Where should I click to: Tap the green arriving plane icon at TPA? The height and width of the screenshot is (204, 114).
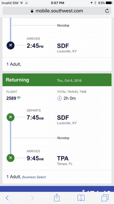click(x=10, y=158)
